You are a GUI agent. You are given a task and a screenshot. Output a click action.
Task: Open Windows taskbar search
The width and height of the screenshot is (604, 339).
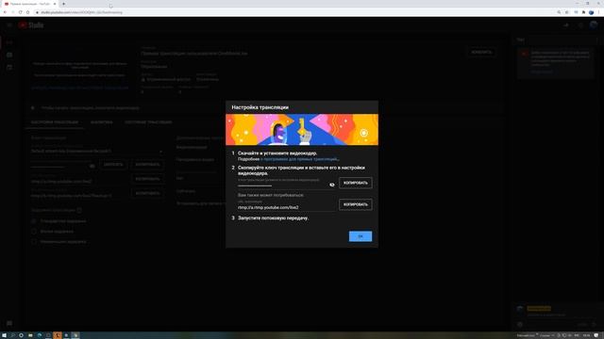tap(12, 335)
